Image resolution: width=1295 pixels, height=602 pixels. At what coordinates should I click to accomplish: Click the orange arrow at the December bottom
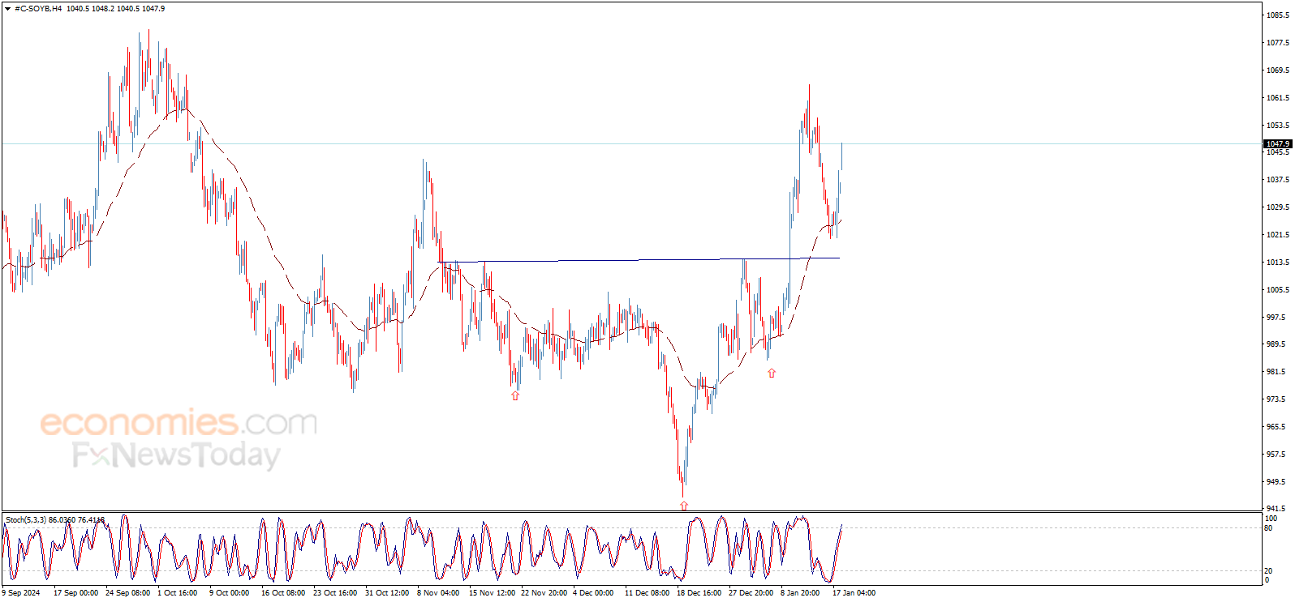click(x=684, y=506)
